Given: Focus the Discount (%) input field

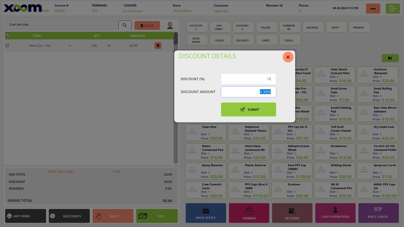Looking at the screenshot, I should [248, 79].
